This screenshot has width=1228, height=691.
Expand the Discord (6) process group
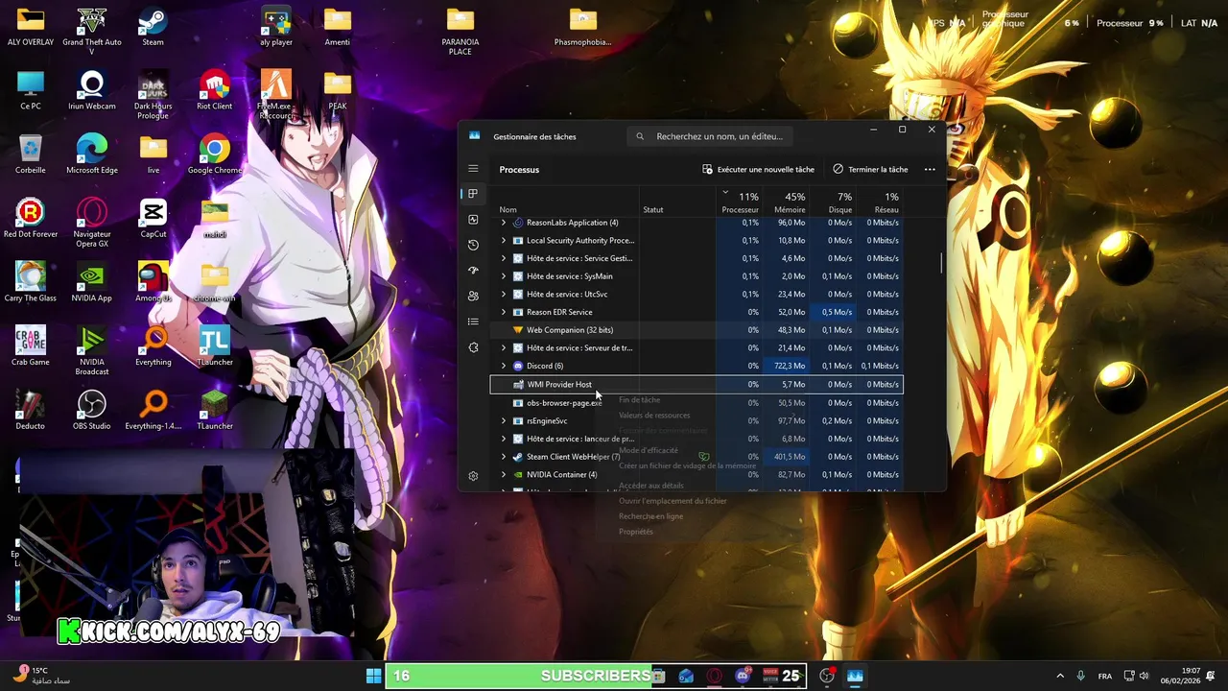pyautogui.click(x=504, y=366)
